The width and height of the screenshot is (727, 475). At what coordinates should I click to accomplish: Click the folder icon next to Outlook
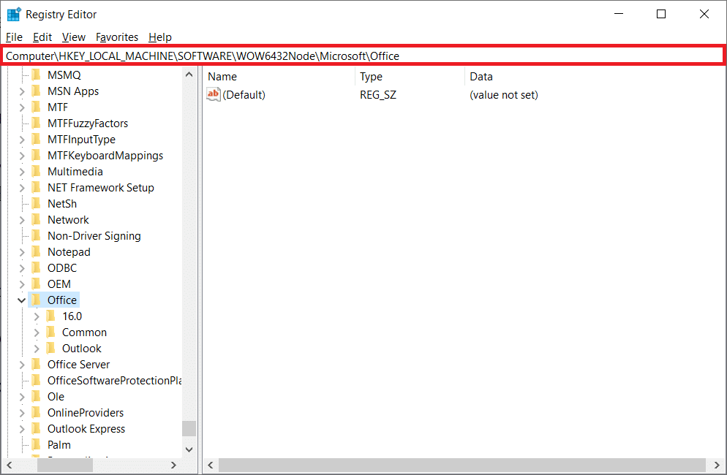point(51,349)
